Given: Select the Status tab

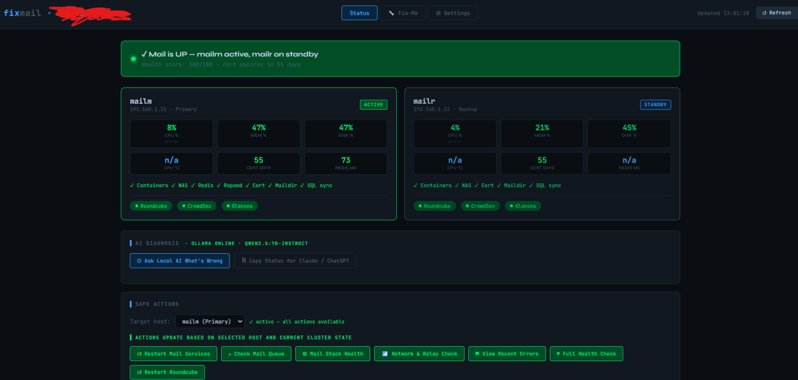Looking at the screenshot, I should point(360,13).
